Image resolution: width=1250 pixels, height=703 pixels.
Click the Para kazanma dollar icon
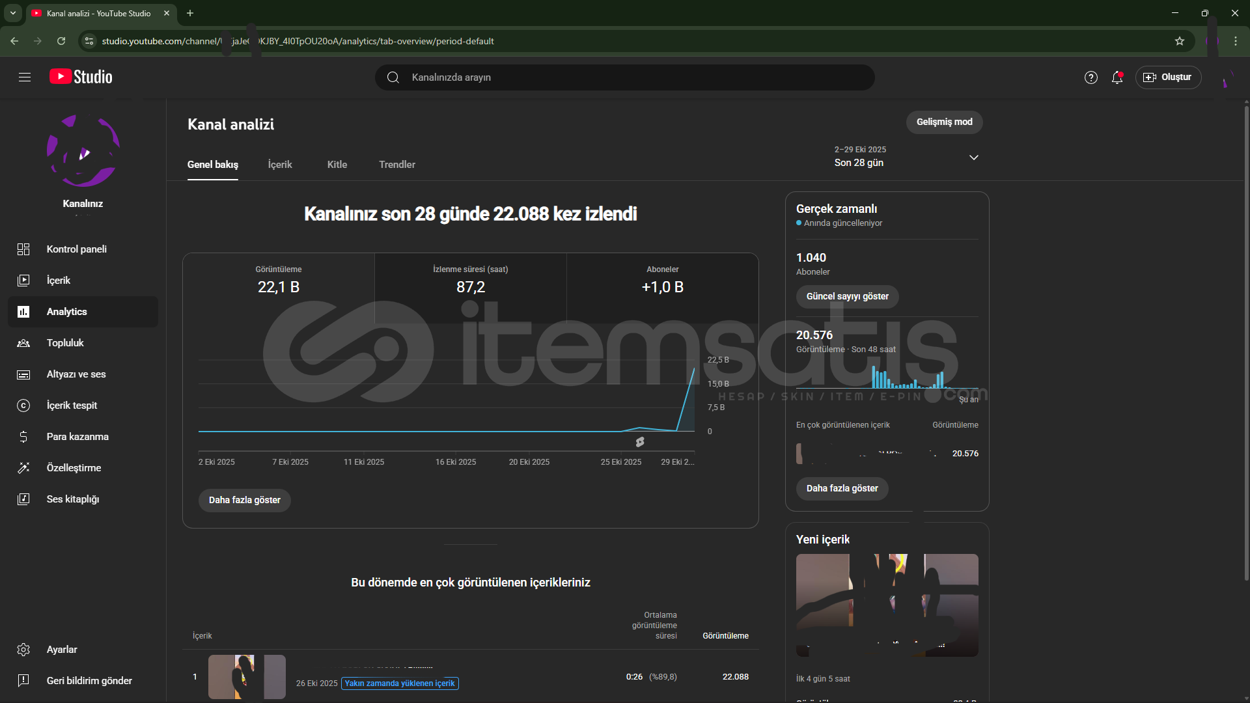click(x=23, y=437)
